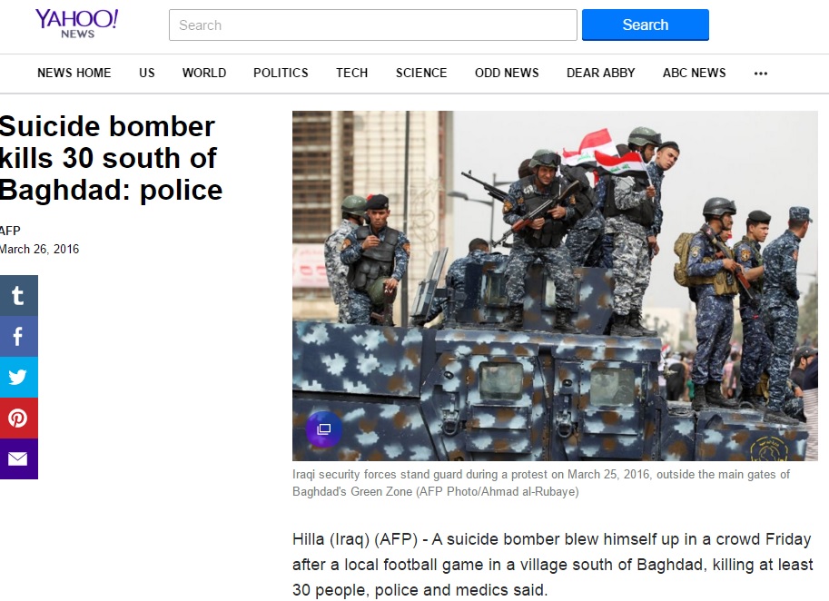The image size is (829, 601).
Task: Select the Politics section
Action: coord(281,73)
